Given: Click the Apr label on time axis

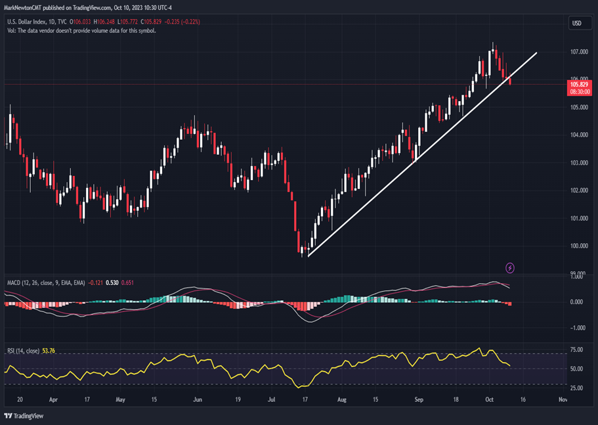Looking at the screenshot, I should (x=53, y=400).
